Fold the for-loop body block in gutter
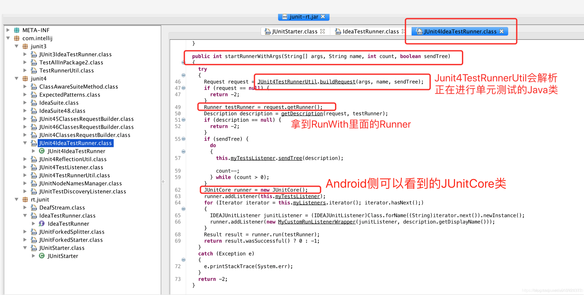This screenshot has height=295, width=584. click(183, 209)
